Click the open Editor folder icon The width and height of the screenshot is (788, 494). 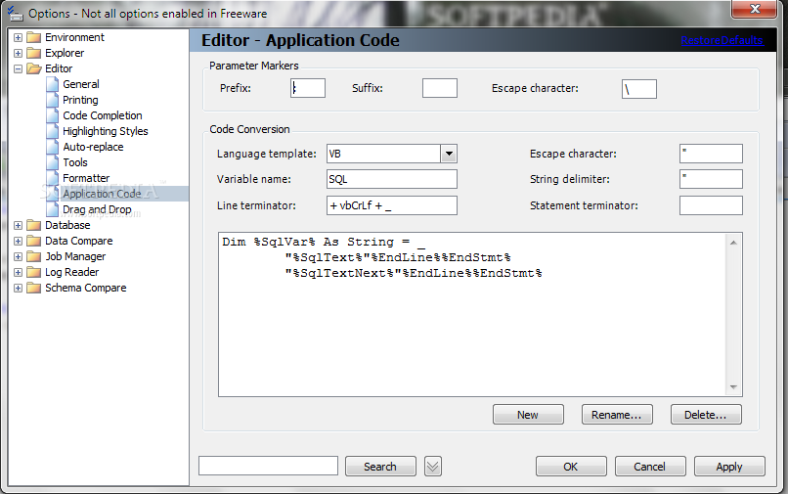[33, 68]
